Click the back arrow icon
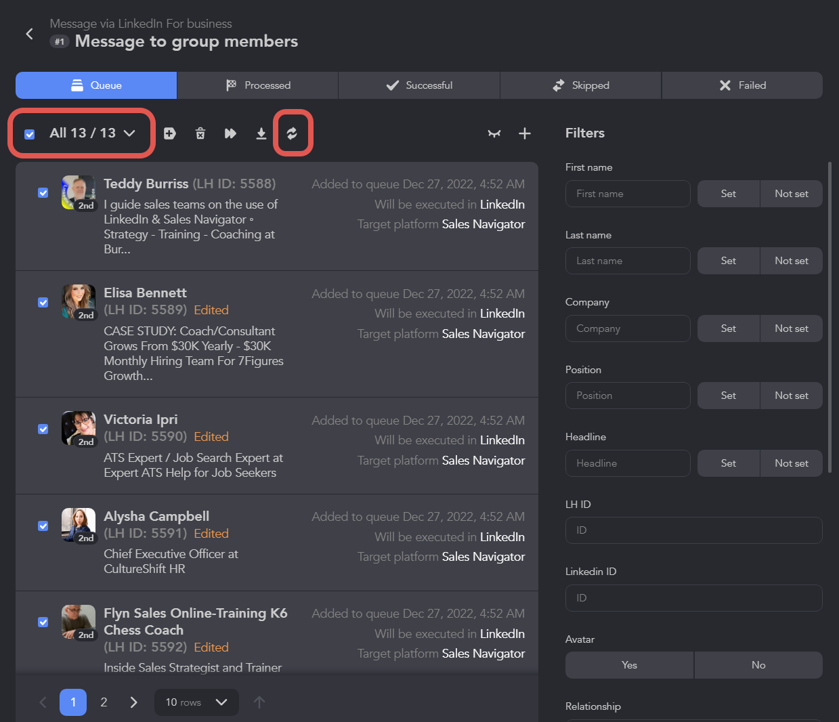The height and width of the screenshot is (722, 839). 29,34
